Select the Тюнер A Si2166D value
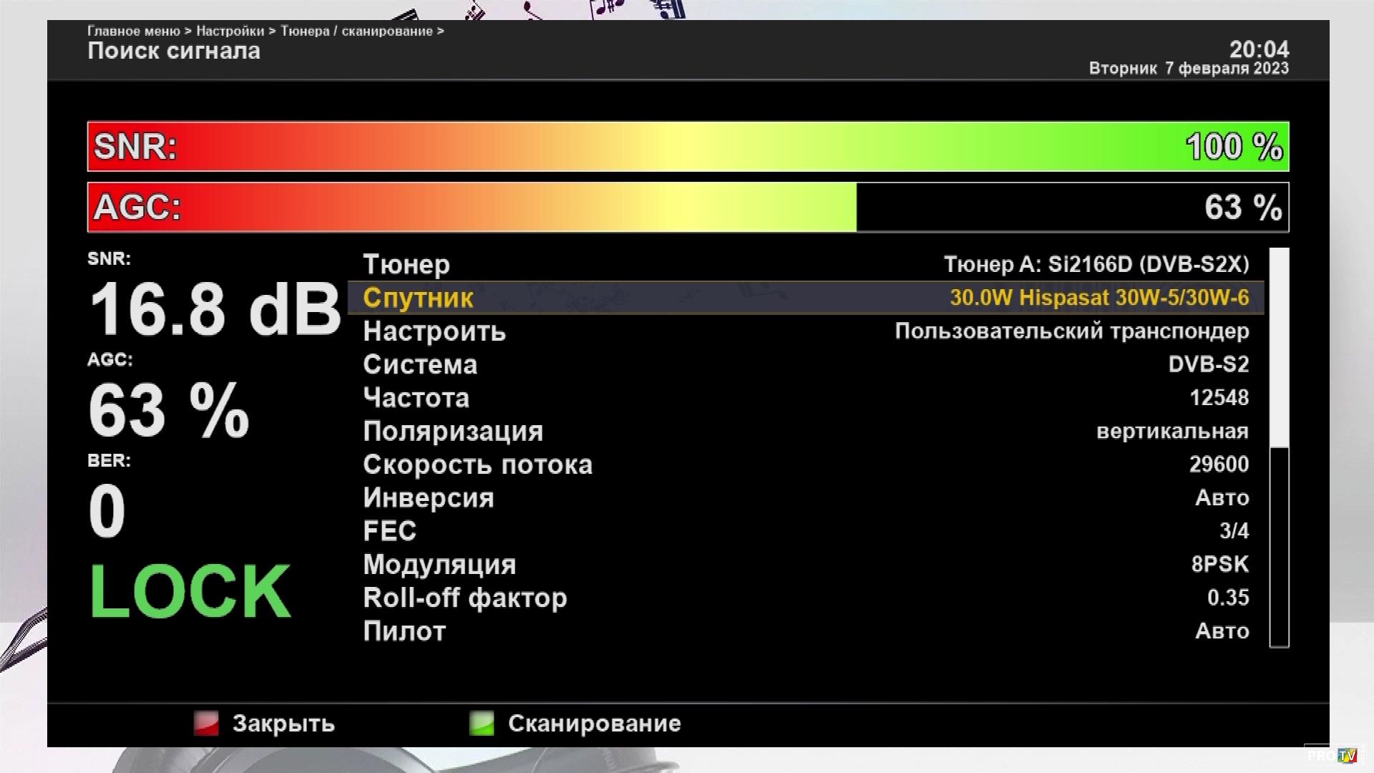 (x=1096, y=264)
